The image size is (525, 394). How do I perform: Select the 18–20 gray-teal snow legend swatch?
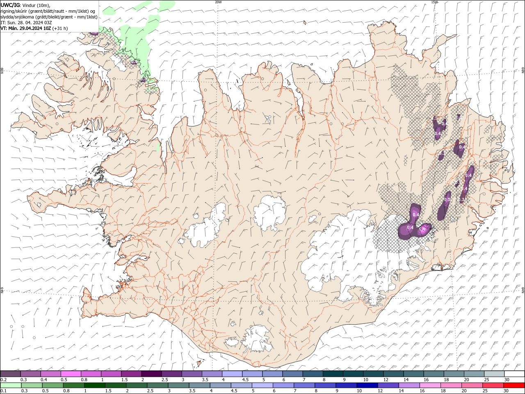(453, 374)
